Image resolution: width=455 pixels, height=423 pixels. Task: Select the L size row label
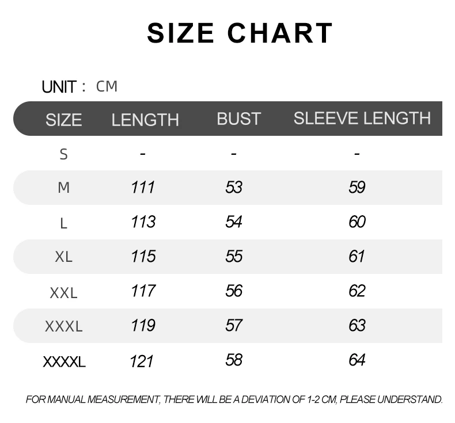coord(63,223)
